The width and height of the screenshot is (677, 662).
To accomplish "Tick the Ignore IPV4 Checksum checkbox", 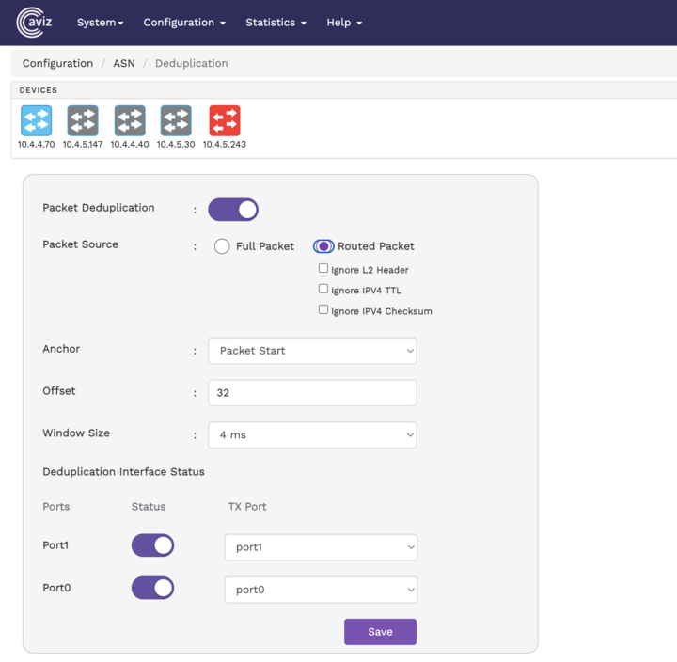I will [323, 310].
